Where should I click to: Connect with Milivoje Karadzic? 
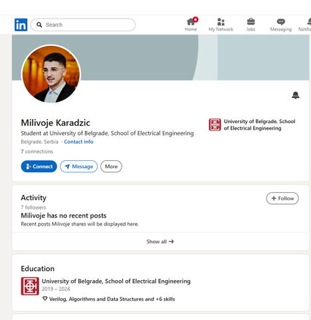click(x=39, y=166)
